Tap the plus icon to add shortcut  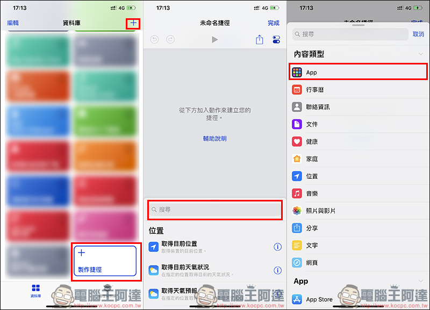click(133, 23)
